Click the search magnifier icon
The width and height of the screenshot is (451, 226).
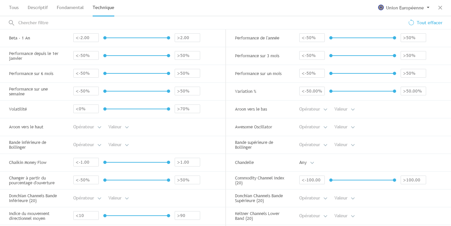pos(12,23)
